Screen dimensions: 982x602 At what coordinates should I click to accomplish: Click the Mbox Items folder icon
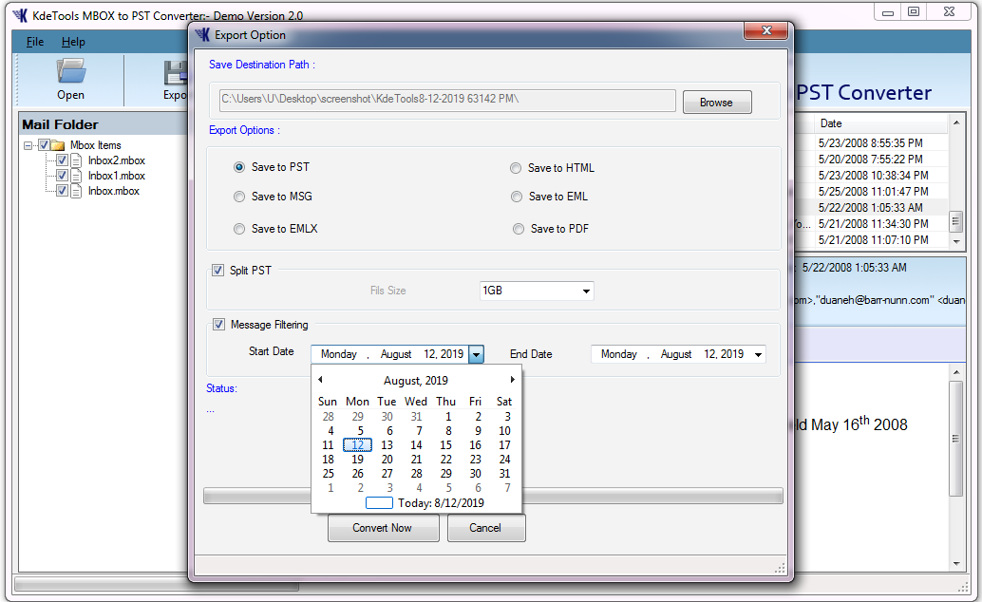click(58, 145)
